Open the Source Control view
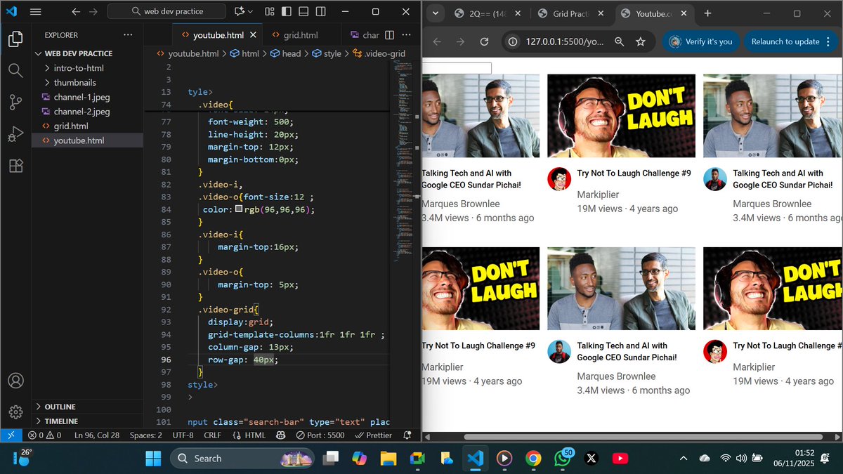The image size is (843, 474). point(15,102)
